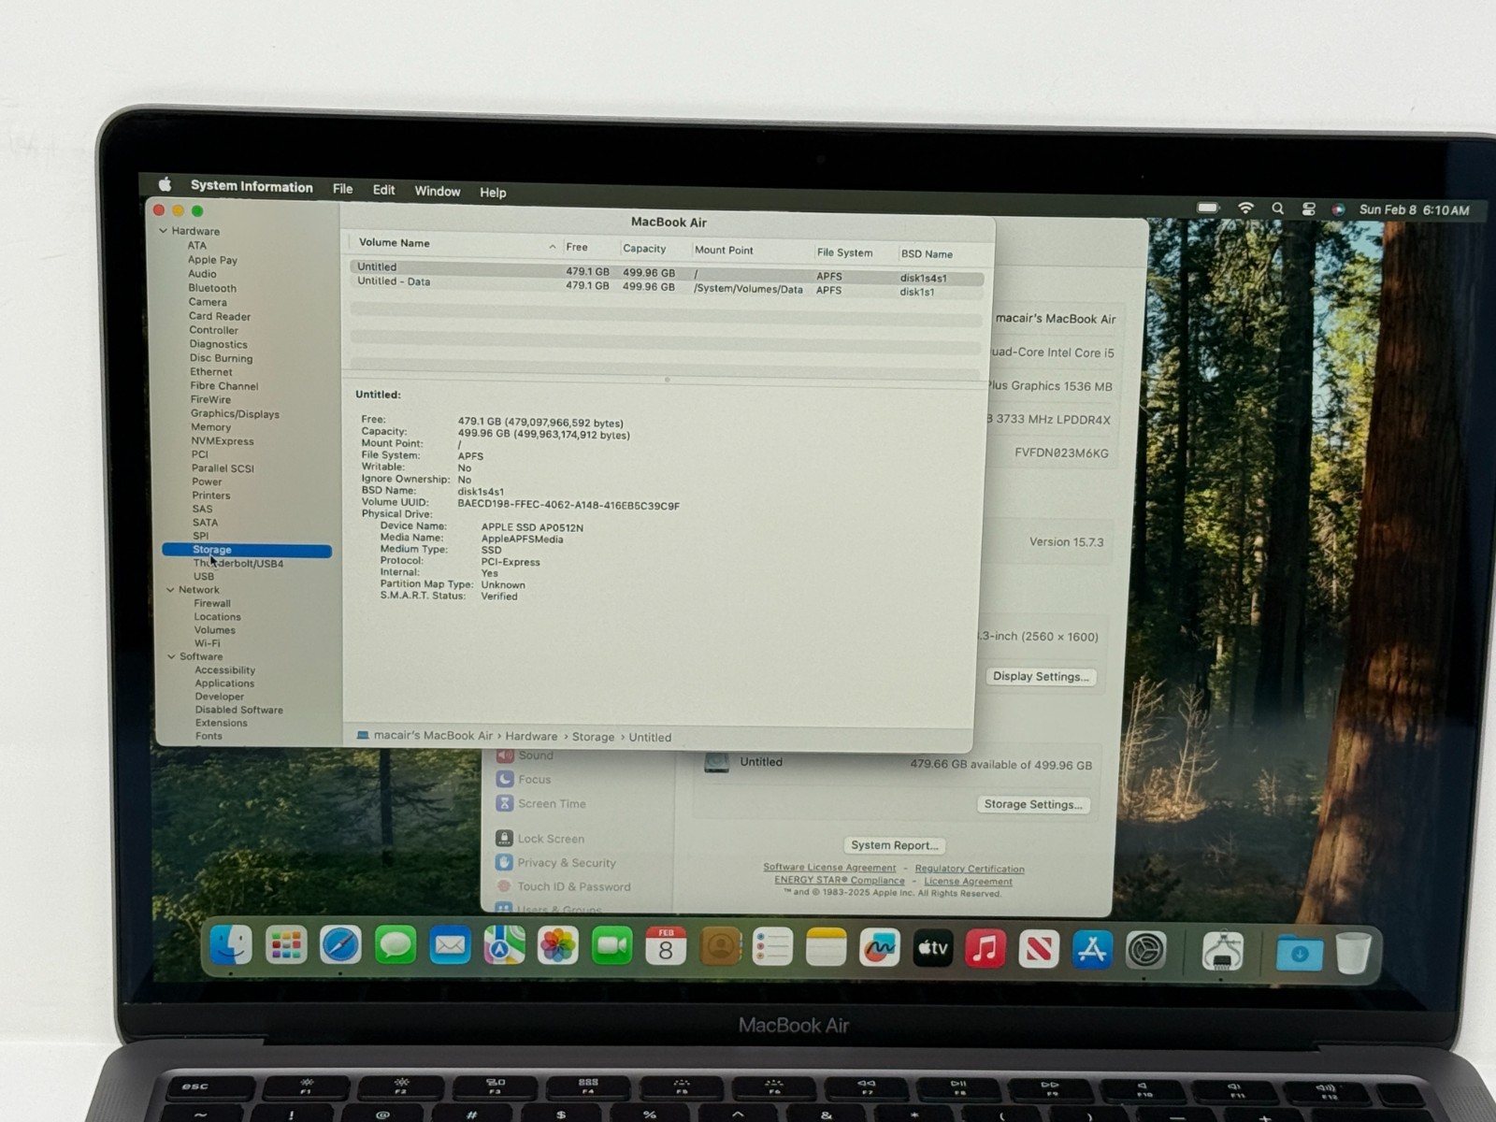Open Finder from the Dock
This screenshot has width=1496, height=1122.
(230, 945)
